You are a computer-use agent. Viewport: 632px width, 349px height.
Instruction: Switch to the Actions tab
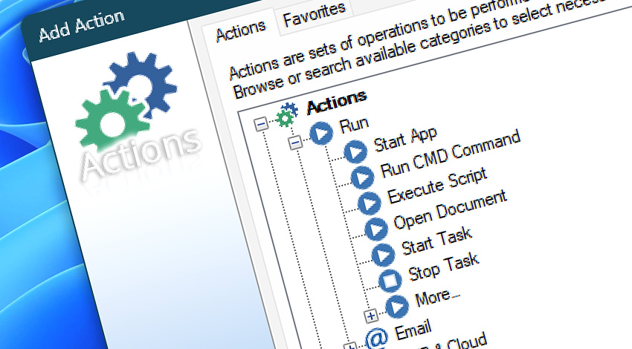click(x=241, y=31)
